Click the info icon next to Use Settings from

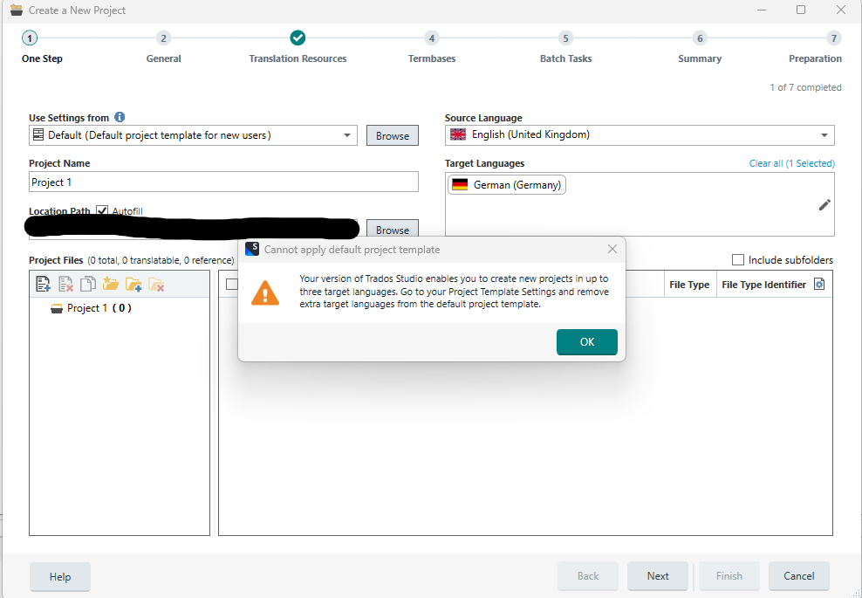120,117
